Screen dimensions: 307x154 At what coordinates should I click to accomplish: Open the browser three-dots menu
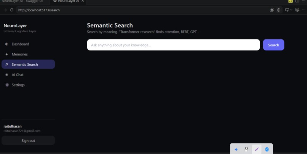pyautogui.click(x=304, y=10)
